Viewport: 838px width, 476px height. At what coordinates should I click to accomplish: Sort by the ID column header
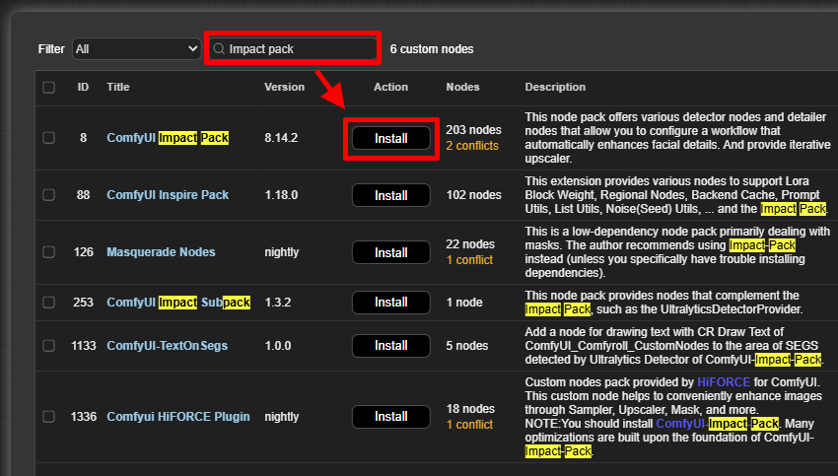[83, 87]
